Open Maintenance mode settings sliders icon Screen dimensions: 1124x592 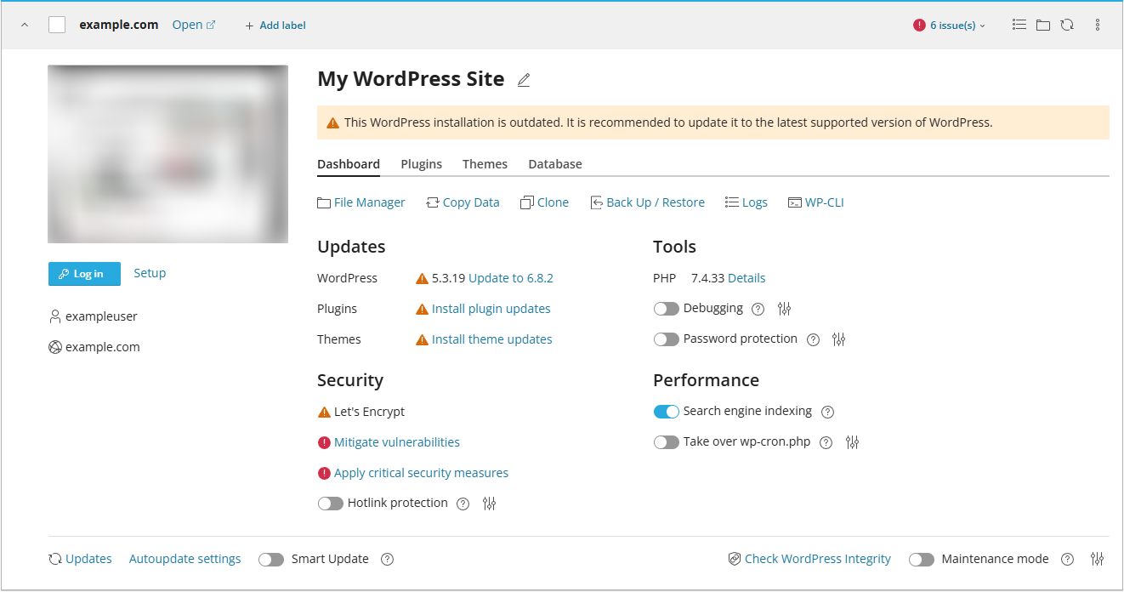pos(1098,560)
